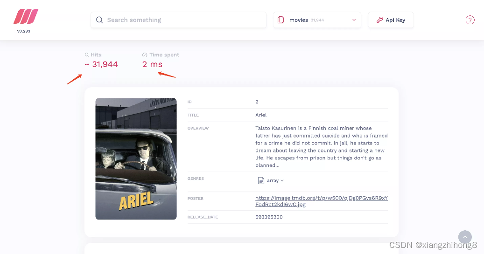Click the 'OVERVIEW' field label

pos(198,128)
